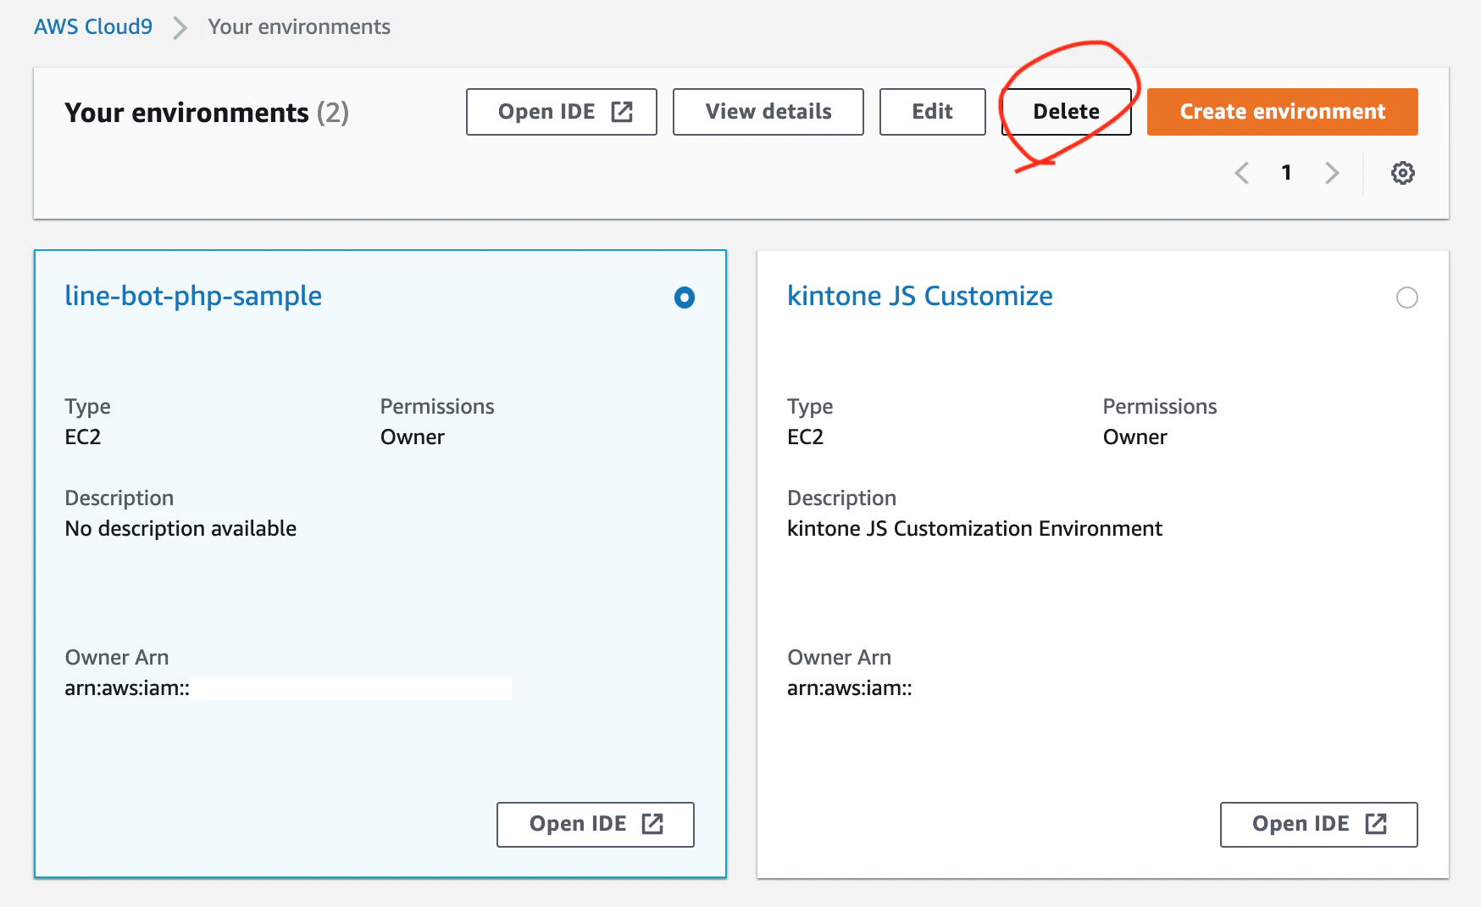This screenshot has height=907, width=1481.
Task: Open the environments settings gear
Action: coord(1403,173)
